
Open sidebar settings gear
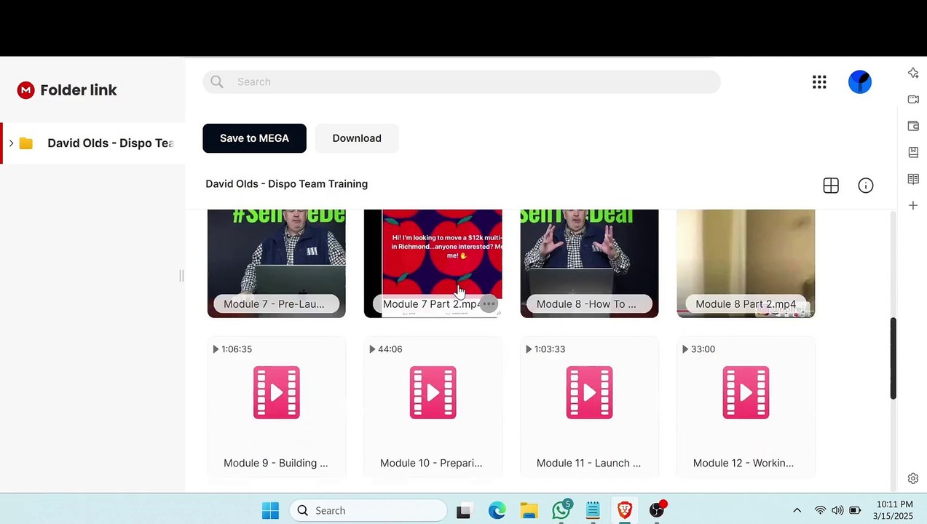tap(913, 478)
